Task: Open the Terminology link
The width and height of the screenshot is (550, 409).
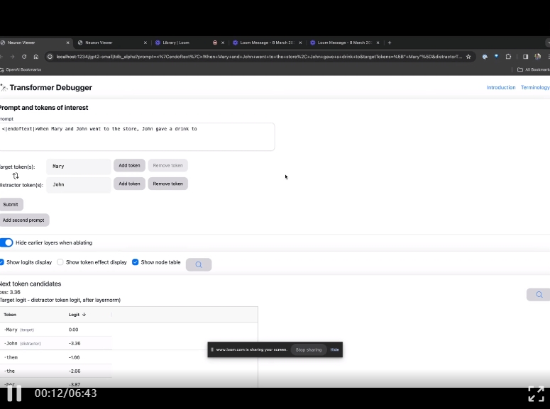Action: coord(535,87)
